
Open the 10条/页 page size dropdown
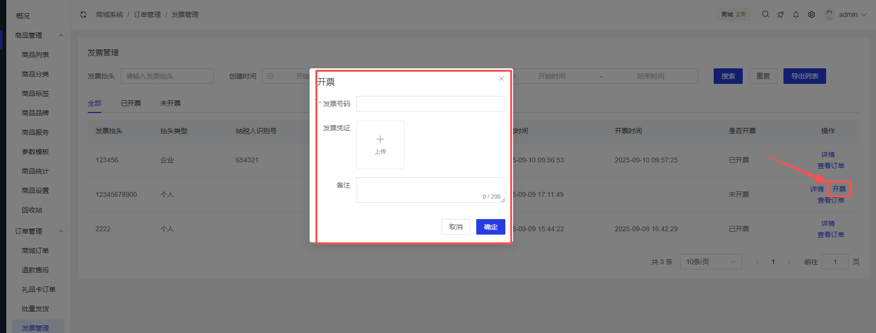tap(711, 262)
